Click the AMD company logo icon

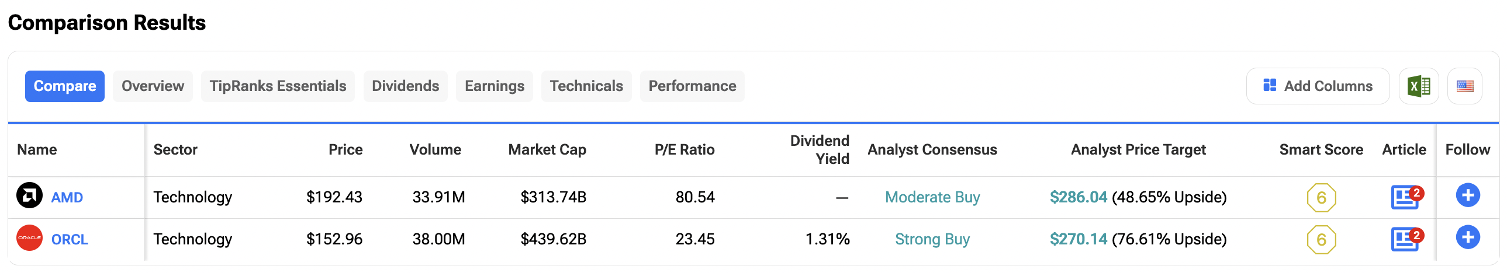click(29, 196)
